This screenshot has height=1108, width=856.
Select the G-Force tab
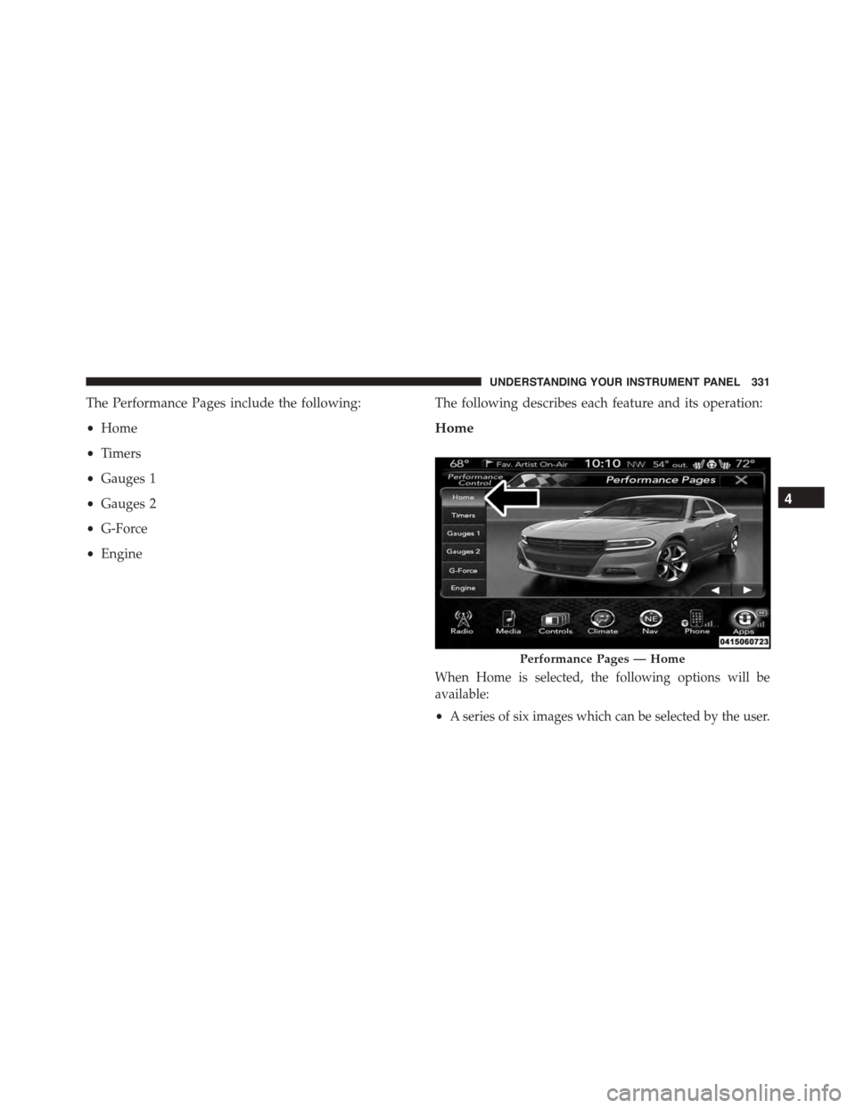click(463, 570)
